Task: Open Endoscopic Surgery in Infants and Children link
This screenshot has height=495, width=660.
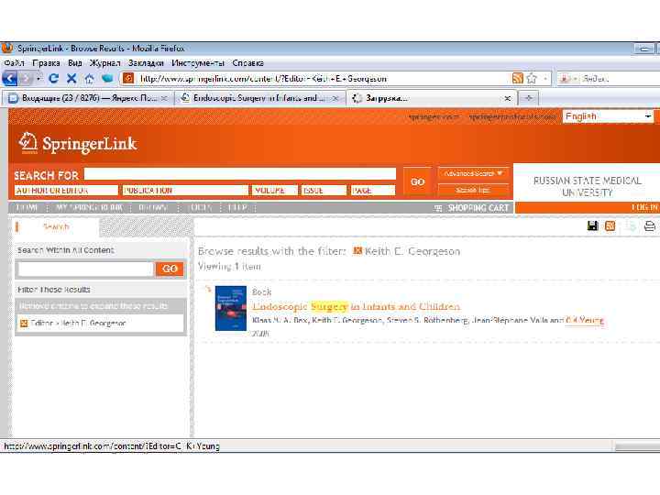Action: click(356, 306)
